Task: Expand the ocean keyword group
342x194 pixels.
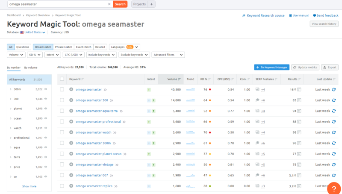Action: [x=10, y=118]
